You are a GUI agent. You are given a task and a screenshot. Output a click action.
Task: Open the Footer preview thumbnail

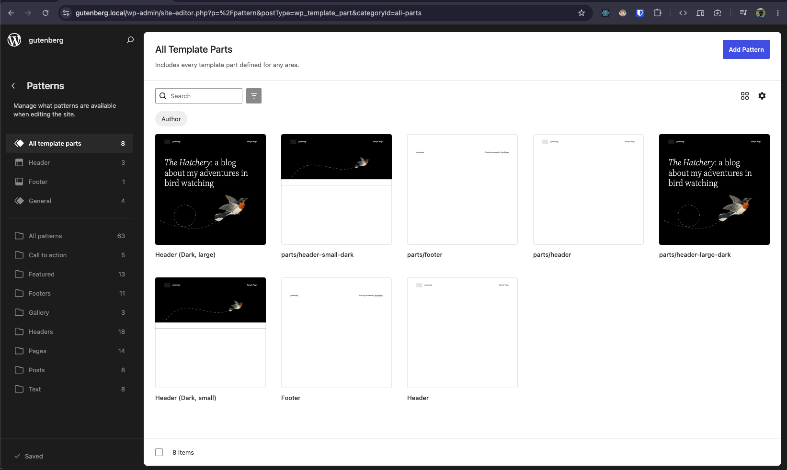point(336,332)
